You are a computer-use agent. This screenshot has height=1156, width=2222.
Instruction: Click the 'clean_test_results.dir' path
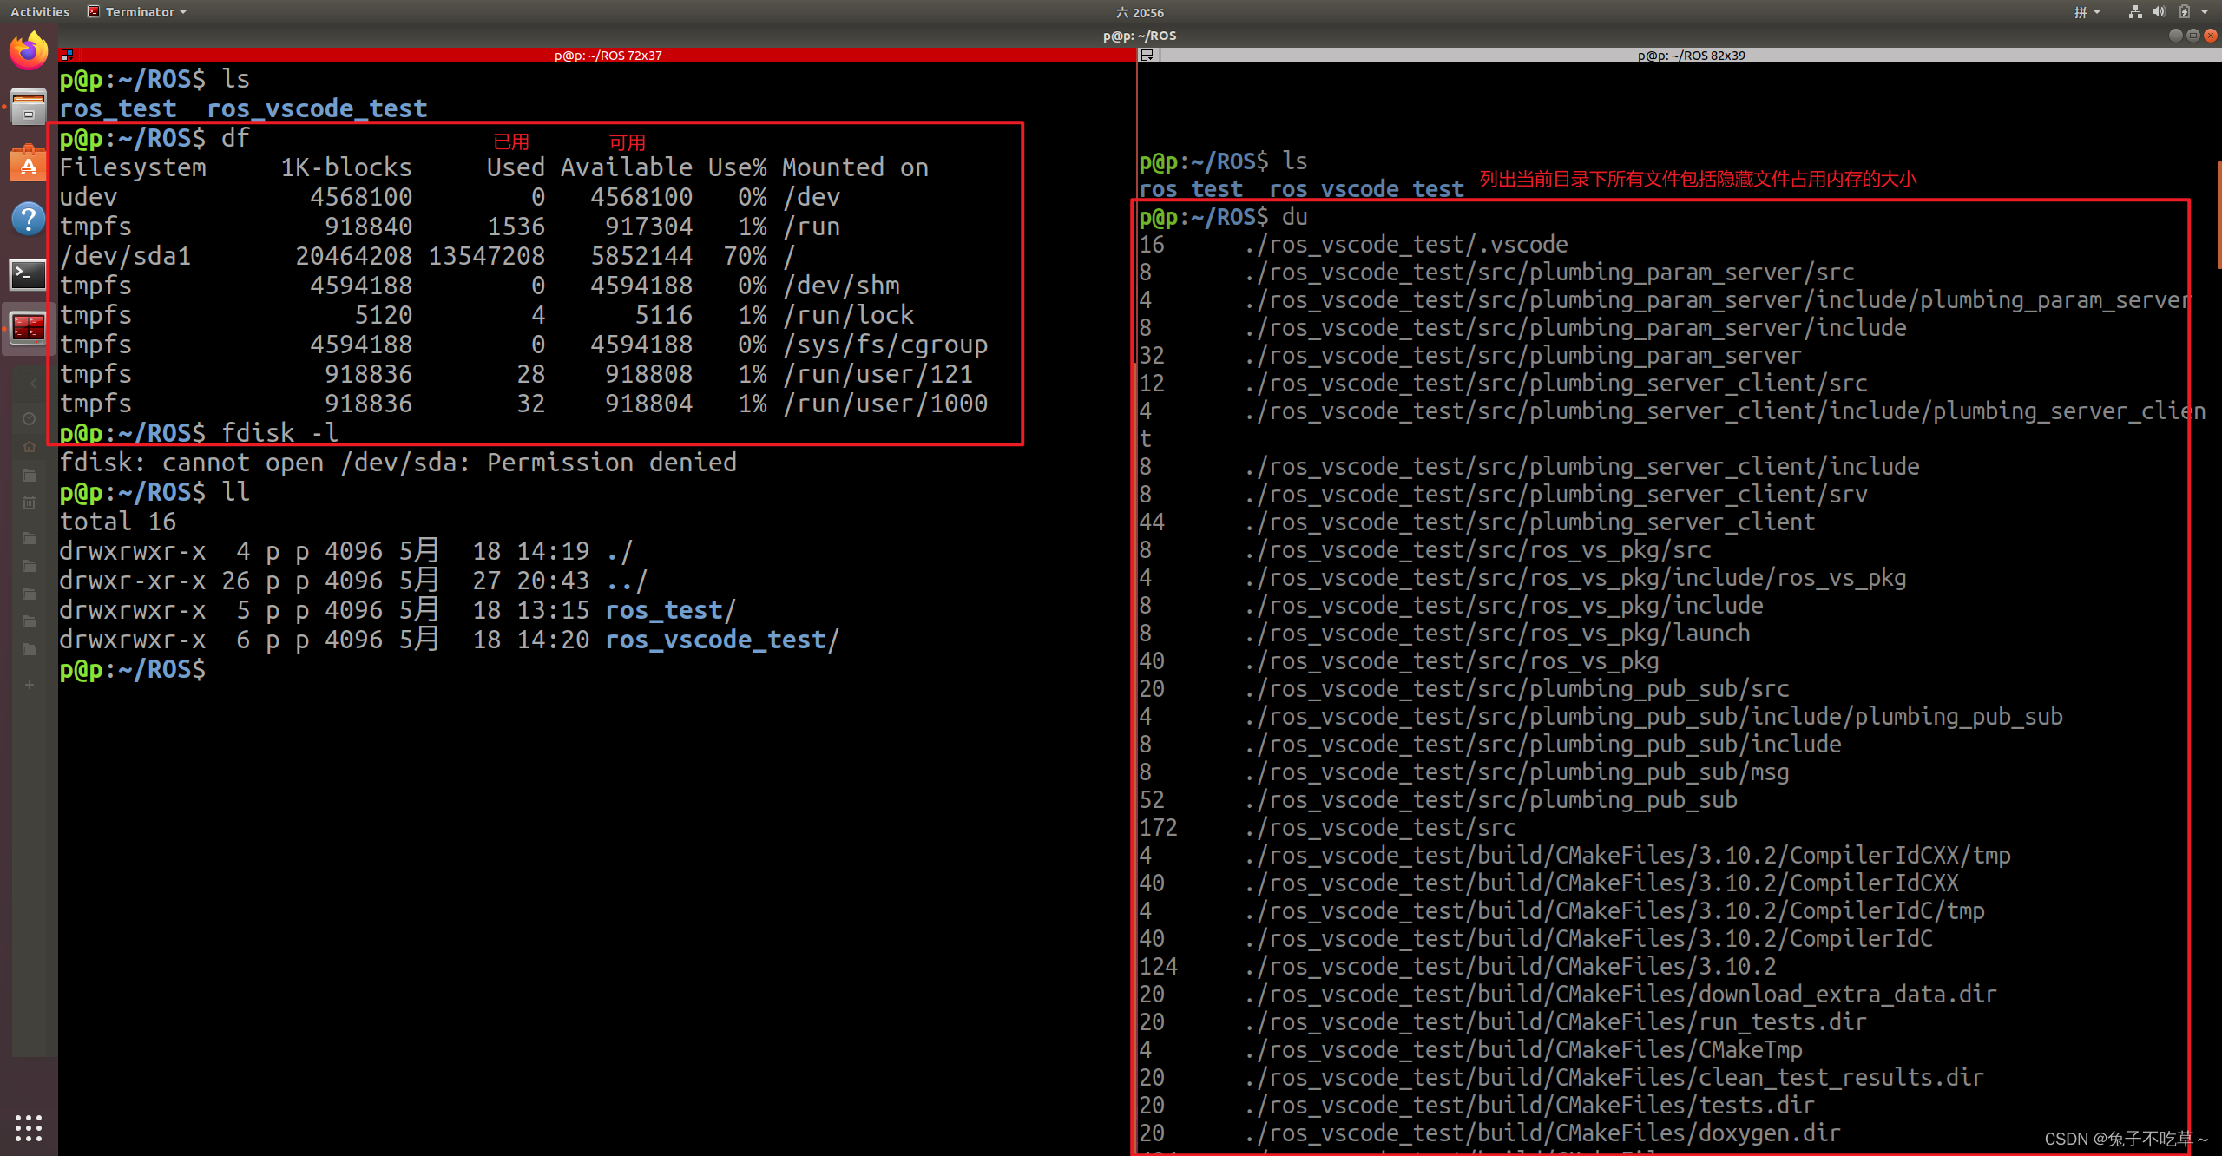[1842, 1078]
